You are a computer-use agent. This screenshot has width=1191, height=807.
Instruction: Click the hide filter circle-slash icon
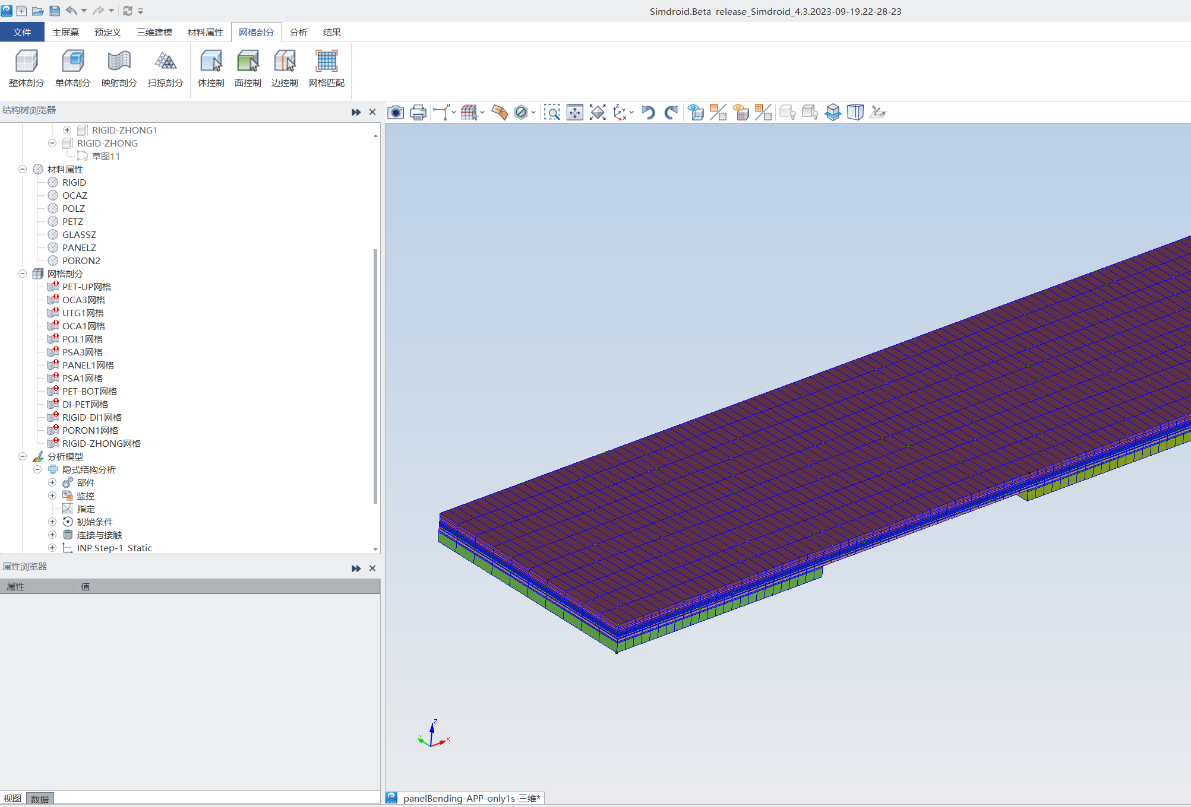pyautogui.click(x=521, y=112)
